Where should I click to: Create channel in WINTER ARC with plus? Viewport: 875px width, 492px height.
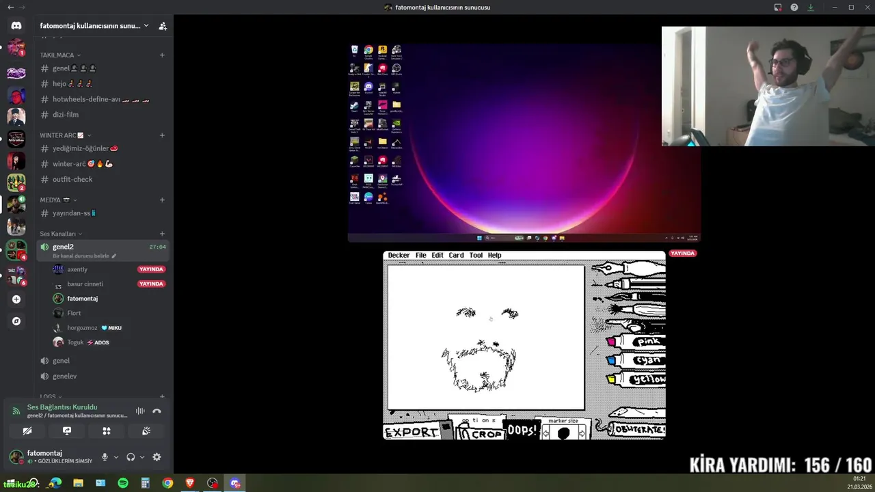(x=162, y=135)
